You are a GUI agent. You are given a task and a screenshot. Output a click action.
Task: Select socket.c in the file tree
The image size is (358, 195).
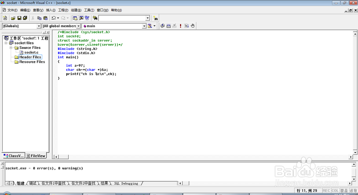(31, 52)
